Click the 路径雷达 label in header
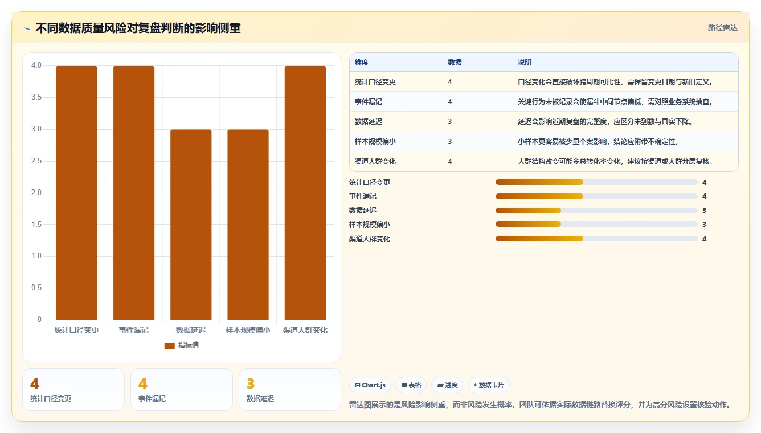 tap(722, 27)
